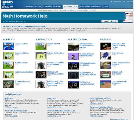The width and height of the screenshot is (134, 120).
Task: Open the Getting Started video thumbnail
Action: [9, 46]
